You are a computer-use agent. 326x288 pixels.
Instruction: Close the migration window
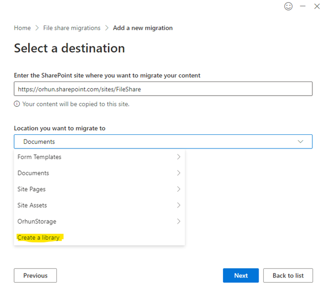point(317,6)
